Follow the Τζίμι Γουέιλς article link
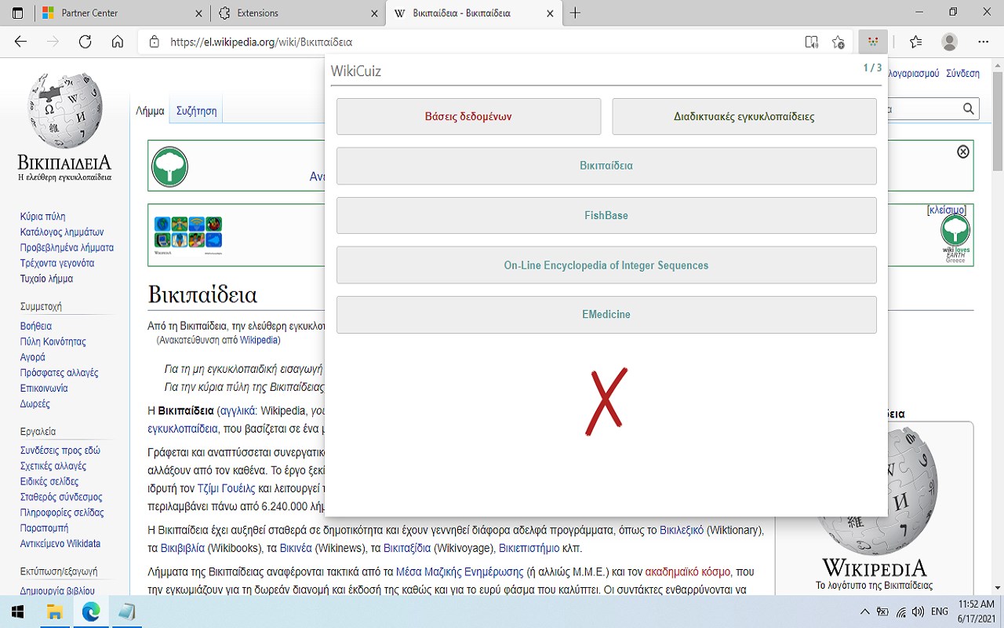 226,487
